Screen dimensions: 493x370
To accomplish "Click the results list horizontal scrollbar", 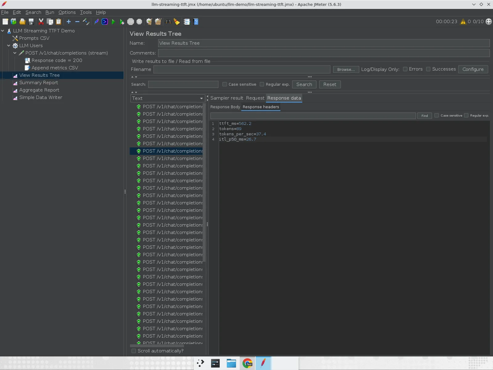I will tap(157, 346).
